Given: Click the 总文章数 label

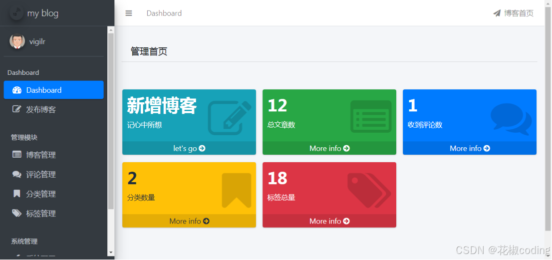Looking at the screenshot, I should [x=281, y=125].
